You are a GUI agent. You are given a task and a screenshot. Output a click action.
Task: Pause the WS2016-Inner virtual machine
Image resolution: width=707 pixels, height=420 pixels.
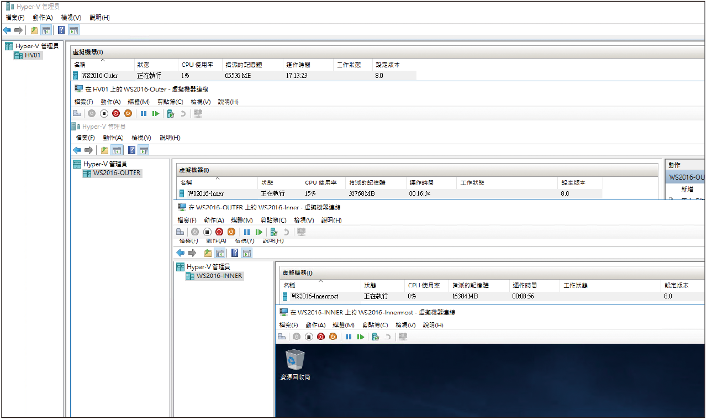(x=247, y=232)
